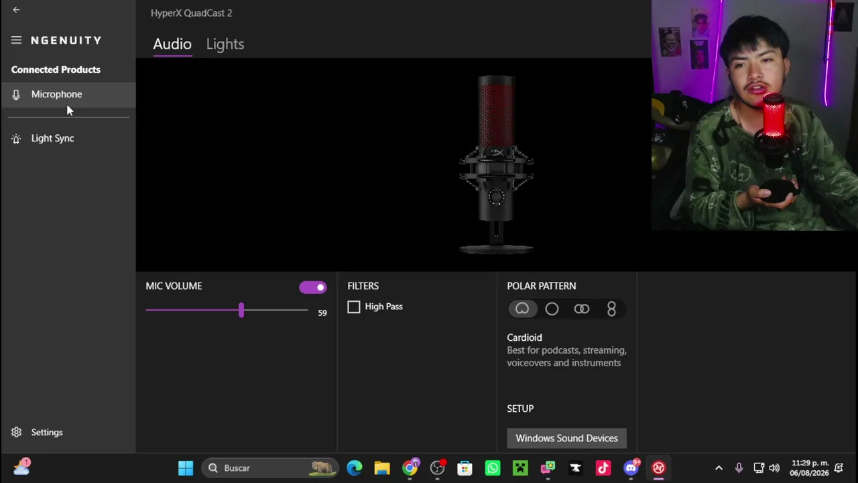The image size is (858, 483).
Task: Open the taskbar clock and date
Action: [810, 468]
